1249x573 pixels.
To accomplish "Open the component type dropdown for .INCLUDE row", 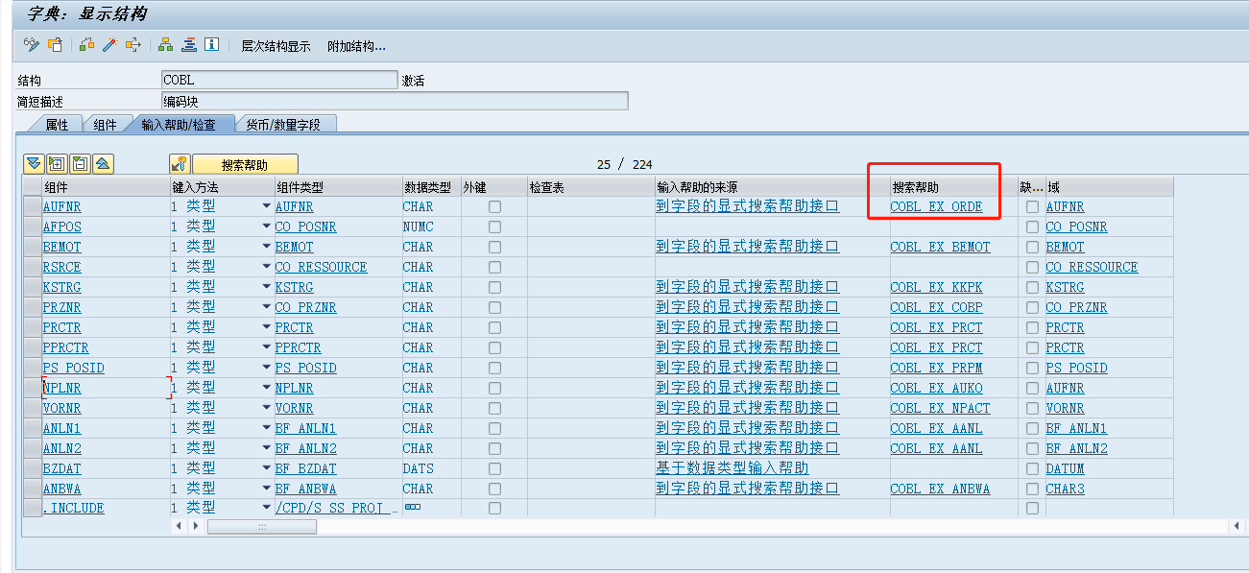I will [x=268, y=508].
